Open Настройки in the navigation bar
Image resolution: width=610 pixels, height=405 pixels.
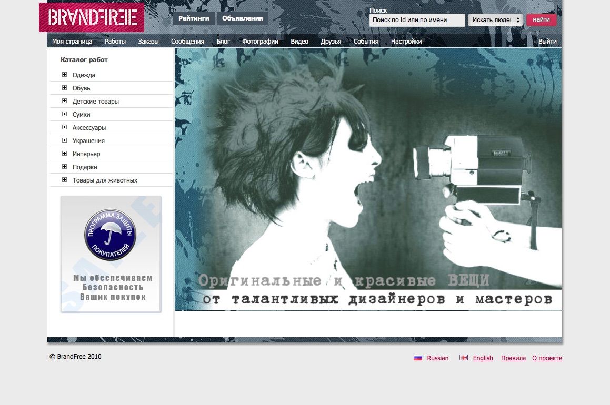(x=406, y=41)
